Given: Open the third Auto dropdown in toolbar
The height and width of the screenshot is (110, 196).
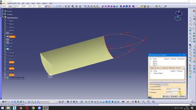Looking at the screenshot, I should point(19,6).
